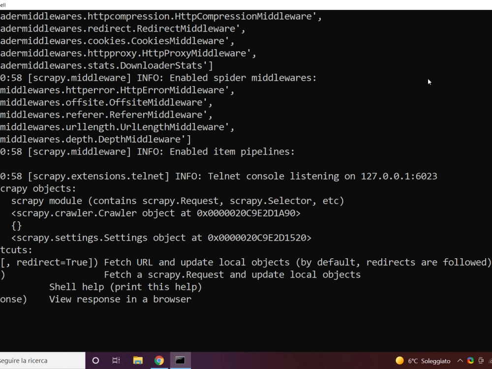Image resolution: width=492 pixels, height=369 pixels.
Task: Click the DownloaderStats text line
Action: click(x=106, y=65)
